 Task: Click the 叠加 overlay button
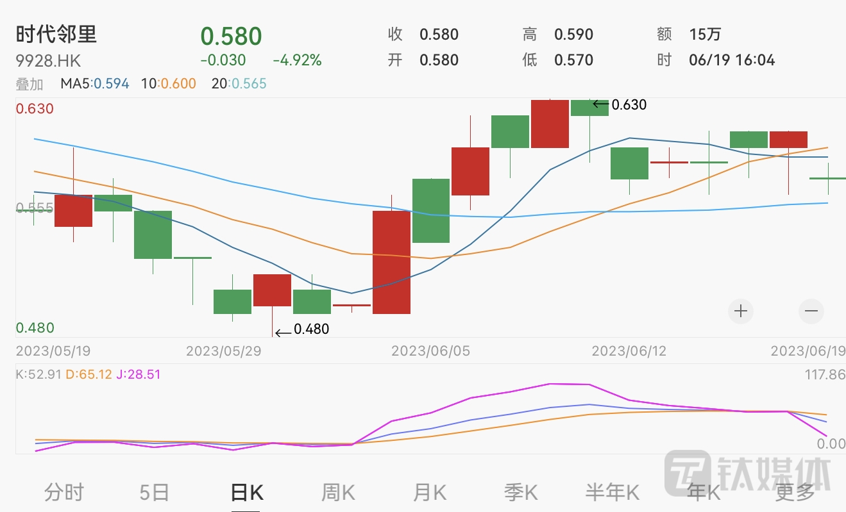pyautogui.click(x=30, y=84)
